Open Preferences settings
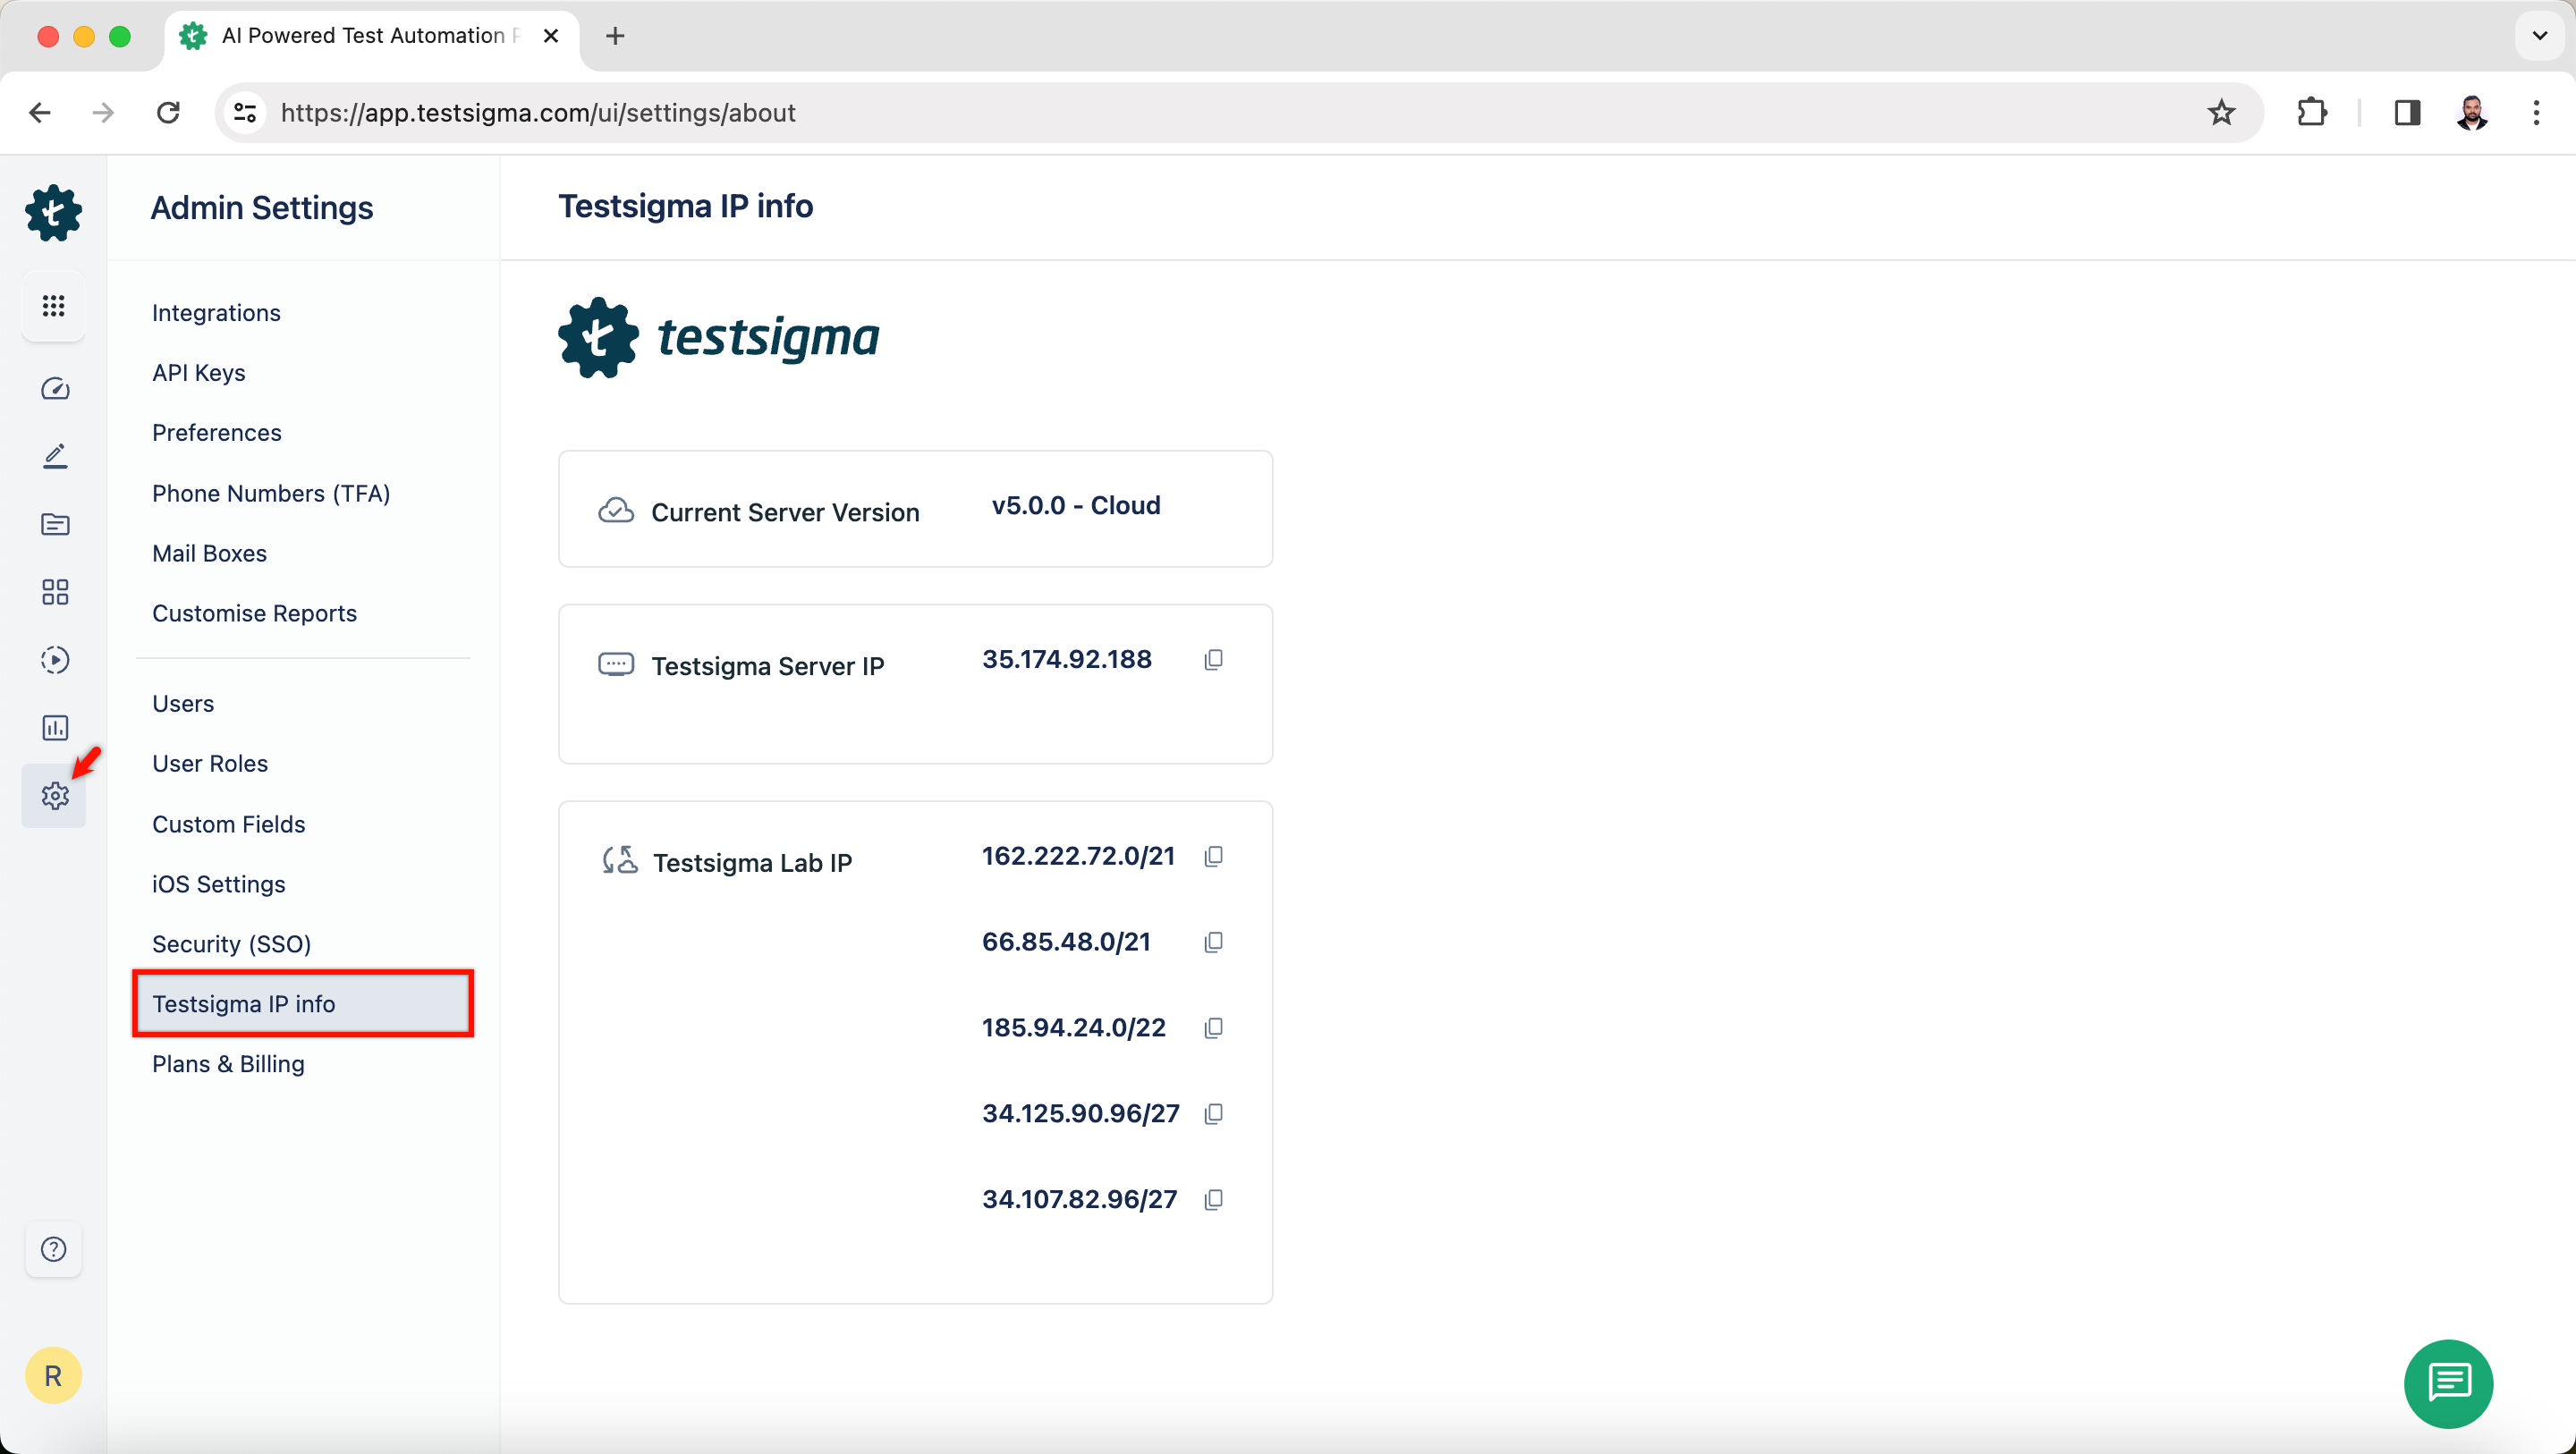 pos(216,433)
